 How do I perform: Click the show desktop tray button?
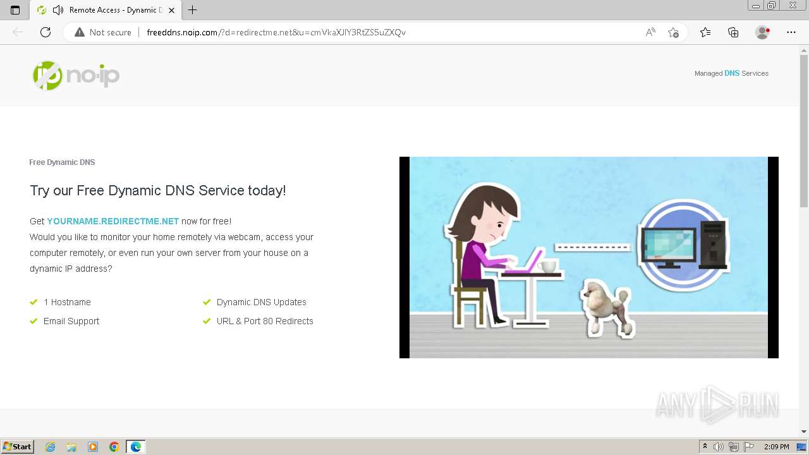tap(801, 447)
